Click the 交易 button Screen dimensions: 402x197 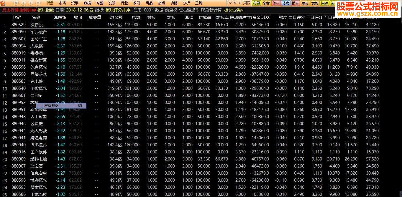[x=256, y=3]
